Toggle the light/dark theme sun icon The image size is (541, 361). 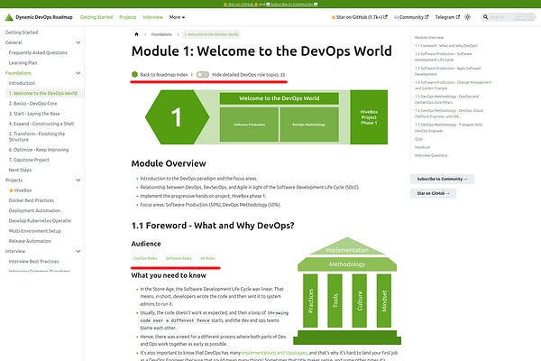click(467, 17)
